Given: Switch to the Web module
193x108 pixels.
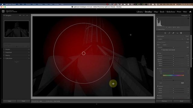Looking at the screenshot, I should 185,12.
